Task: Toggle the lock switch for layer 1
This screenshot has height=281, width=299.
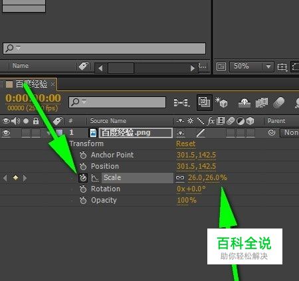Action: tap(36, 133)
